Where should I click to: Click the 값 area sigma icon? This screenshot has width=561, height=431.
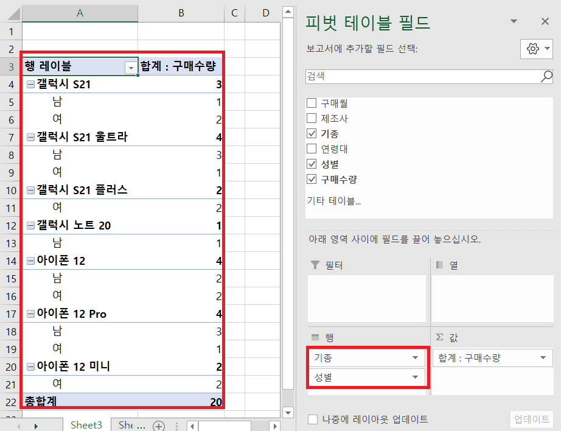439,337
